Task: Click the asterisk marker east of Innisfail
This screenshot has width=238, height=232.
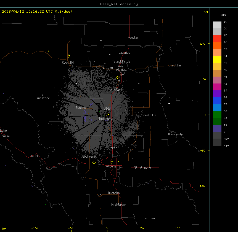Action: (x=139, y=83)
